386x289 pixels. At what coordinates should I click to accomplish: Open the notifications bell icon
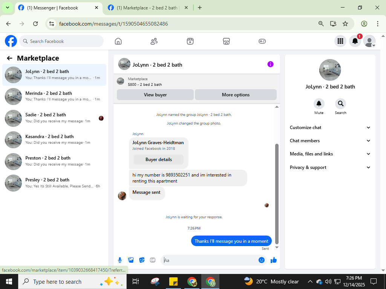(355, 41)
